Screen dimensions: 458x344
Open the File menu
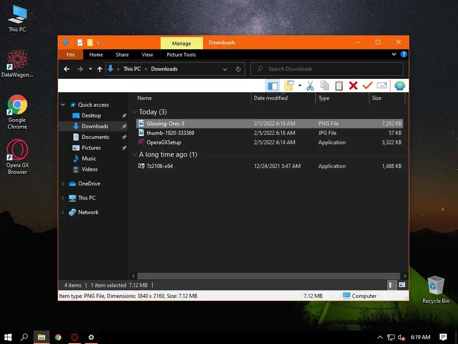71,55
